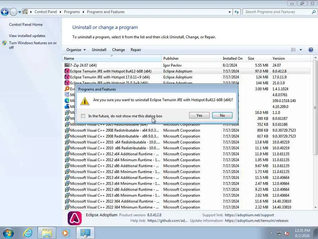Go back with the Back arrow
The image size is (318, 239).
[5, 12]
